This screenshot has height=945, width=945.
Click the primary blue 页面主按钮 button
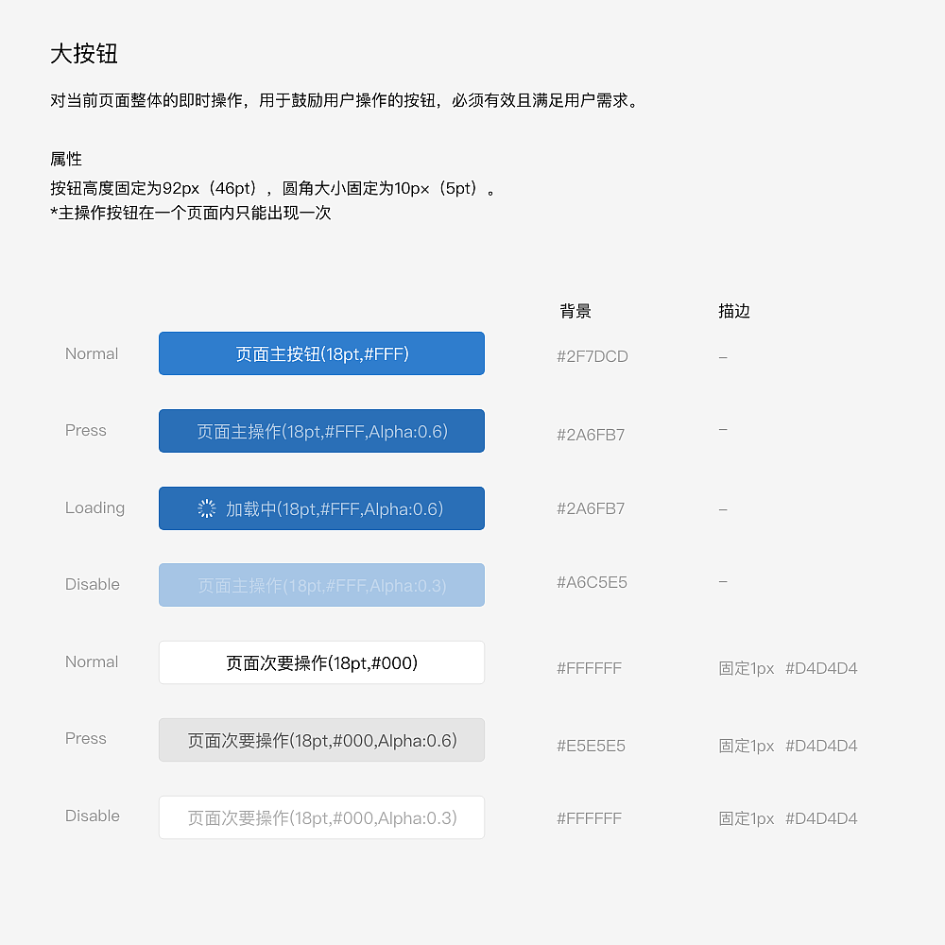(x=321, y=353)
